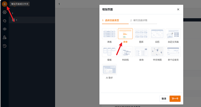Click the AI 助手 label text
The image size is (201, 107).
pyautogui.click(x=109, y=78)
